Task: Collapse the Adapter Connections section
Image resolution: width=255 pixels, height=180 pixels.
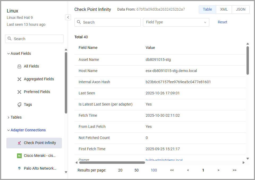Action: click(x=8, y=130)
